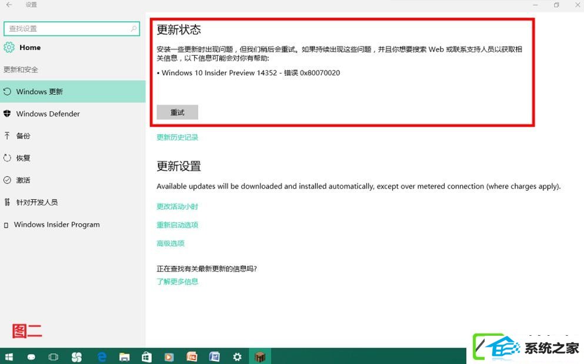Open the Windows Defender section
The height and width of the screenshot is (364, 584).
click(x=72, y=113)
